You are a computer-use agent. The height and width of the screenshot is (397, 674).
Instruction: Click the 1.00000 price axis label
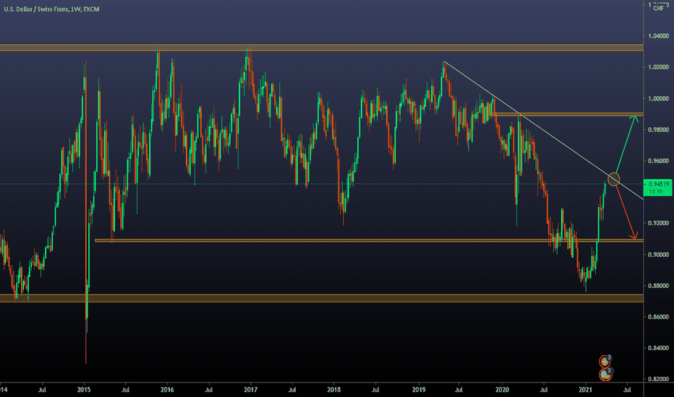click(659, 99)
